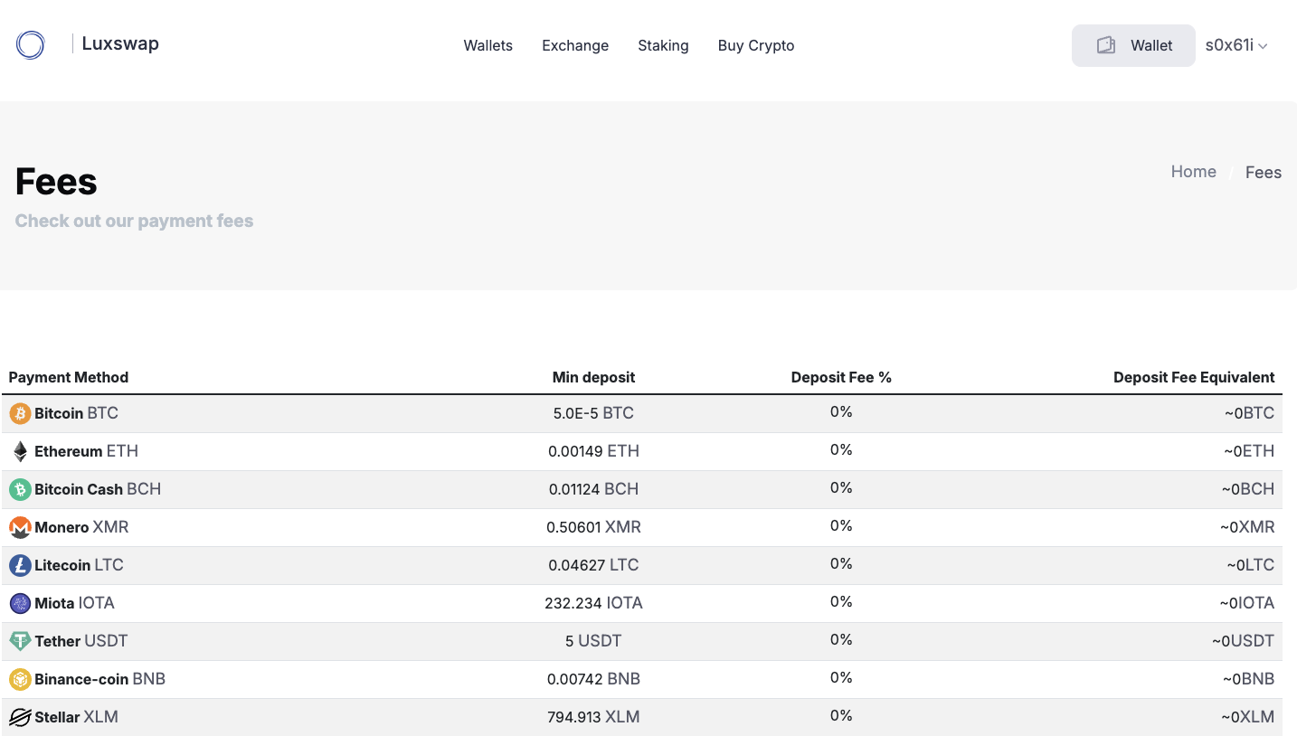
Task: Expand the s0x61i account dropdown
Action: click(1236, 45)
